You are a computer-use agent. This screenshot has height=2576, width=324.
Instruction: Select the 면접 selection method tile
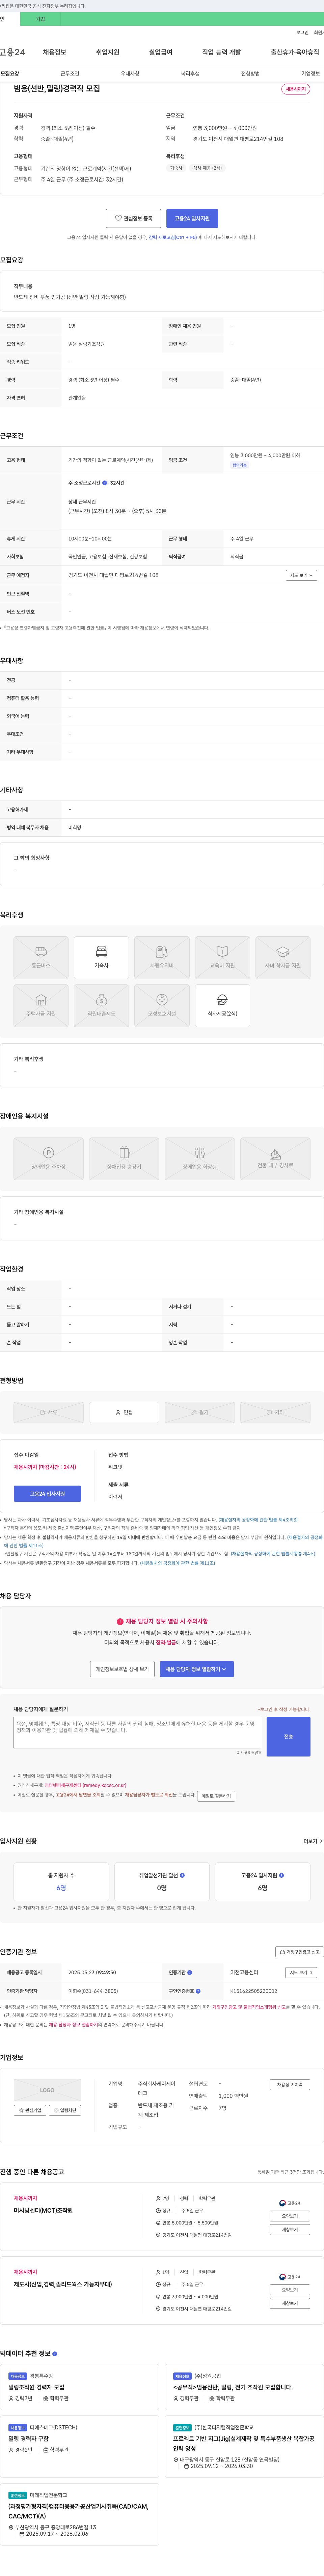tap(124, 1412)
